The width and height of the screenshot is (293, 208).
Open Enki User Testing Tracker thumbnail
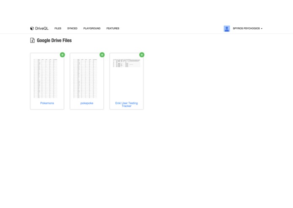click(126, 63)
